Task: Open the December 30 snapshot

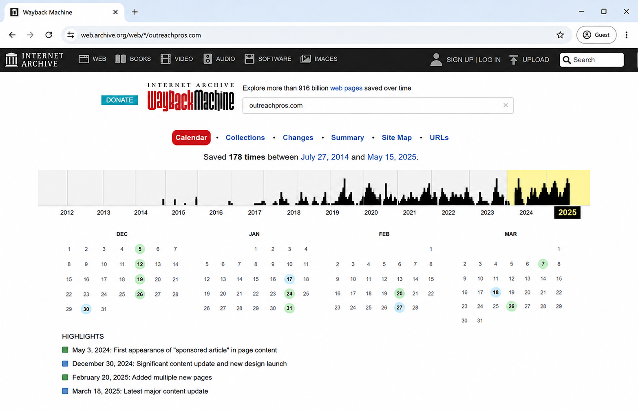Action: click(86, 309)
